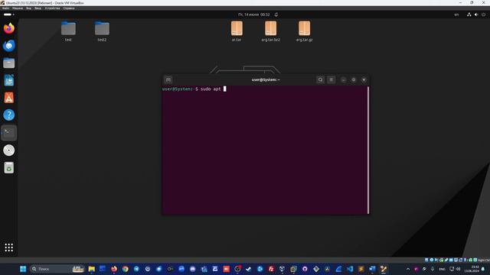This screenshot has height=275, width=490.
Task: Open the Trash in the dock
Action: [8, 168]
